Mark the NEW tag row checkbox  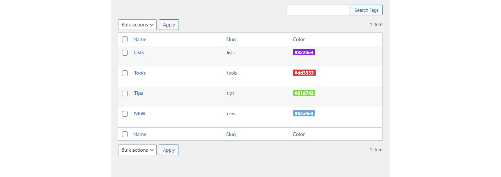pos(125,114)
